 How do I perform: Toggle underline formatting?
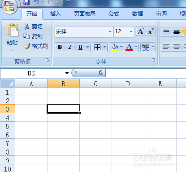81,47
